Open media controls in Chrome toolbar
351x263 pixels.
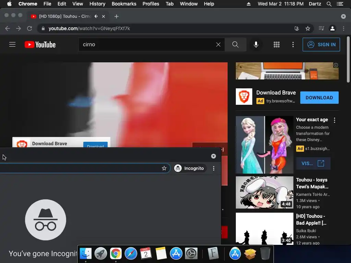click(321, 28)
